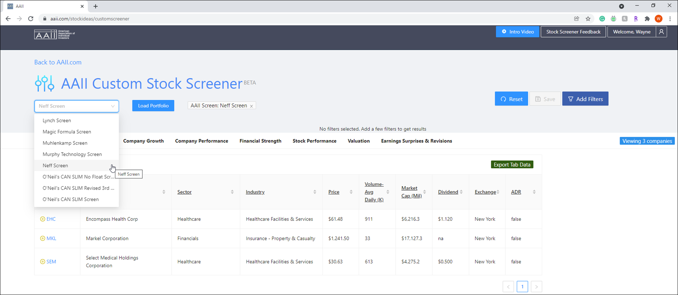Open the Extensions puzzle icon
678x295 pixels.
(647, 19)
